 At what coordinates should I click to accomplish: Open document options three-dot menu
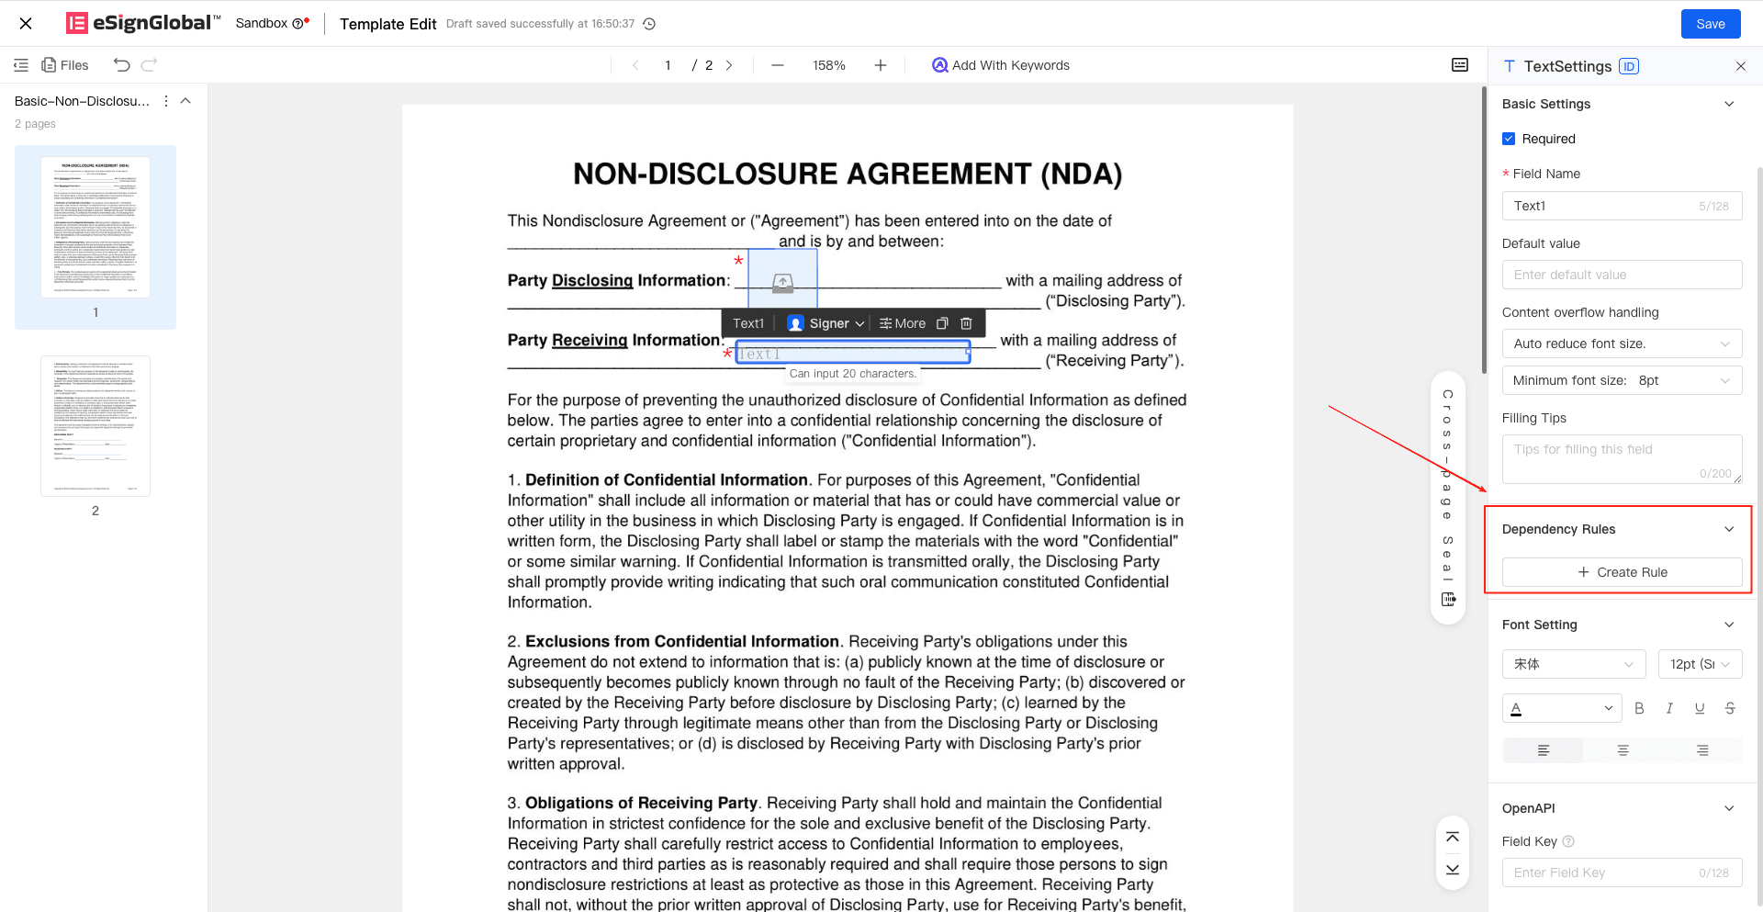tap(166, 101)
